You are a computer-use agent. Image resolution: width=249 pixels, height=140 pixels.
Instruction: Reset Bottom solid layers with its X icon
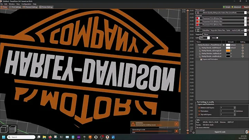point(199,108)
